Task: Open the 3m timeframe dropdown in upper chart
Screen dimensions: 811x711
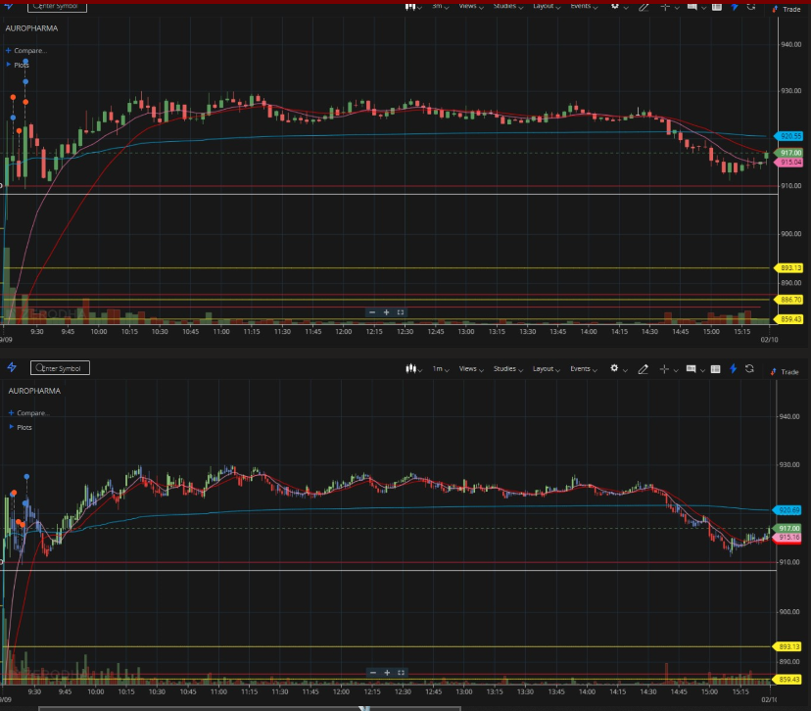Action: tap(441, 6)
